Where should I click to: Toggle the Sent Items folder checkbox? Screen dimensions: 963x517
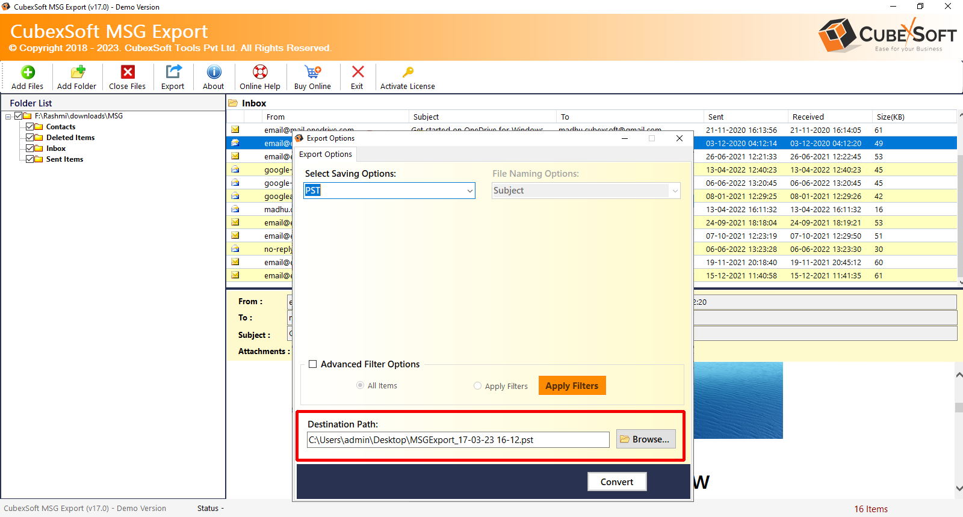pos(29,159)
